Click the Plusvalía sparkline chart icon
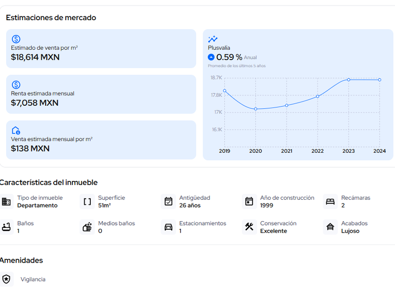The width and height of the screenshot is (395, 296). click(x=213, y=39)
